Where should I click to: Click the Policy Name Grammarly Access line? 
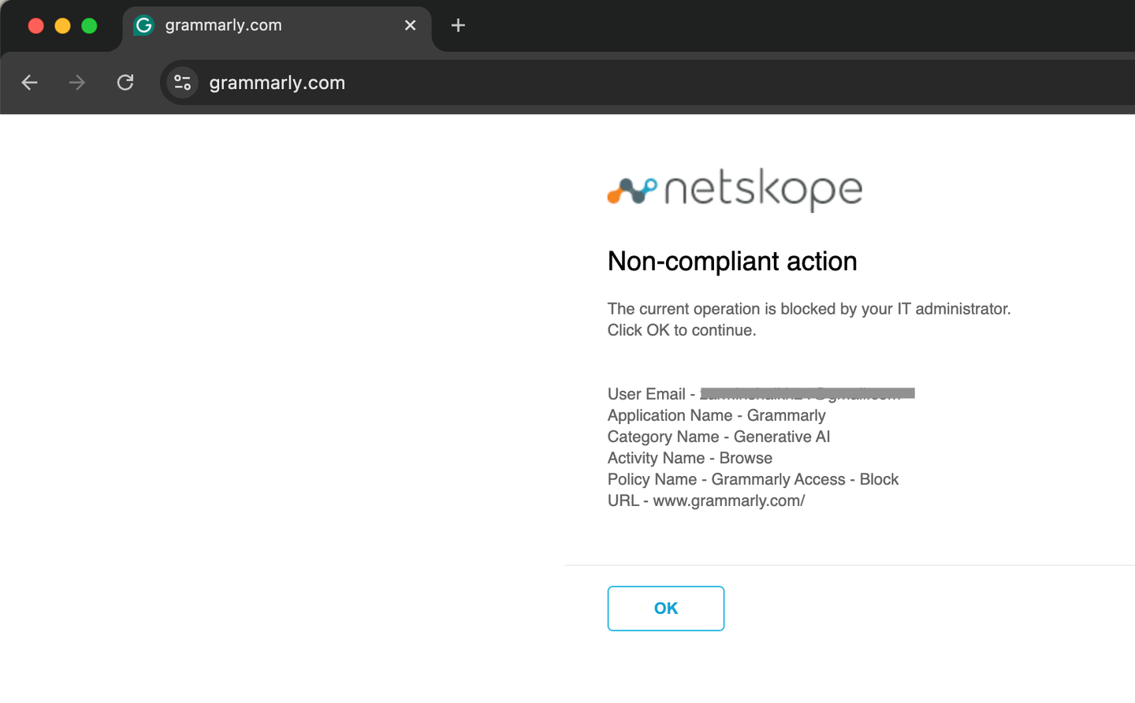click(753, 480)
